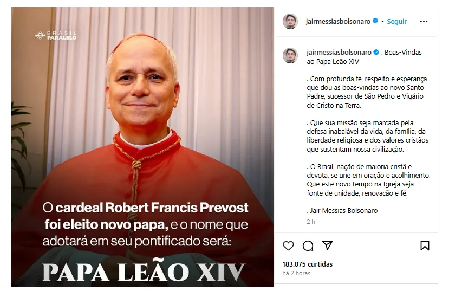
Task: Click the 'Jair Messias Bolsonaro' signature line
Action: [x=342, y=211]
